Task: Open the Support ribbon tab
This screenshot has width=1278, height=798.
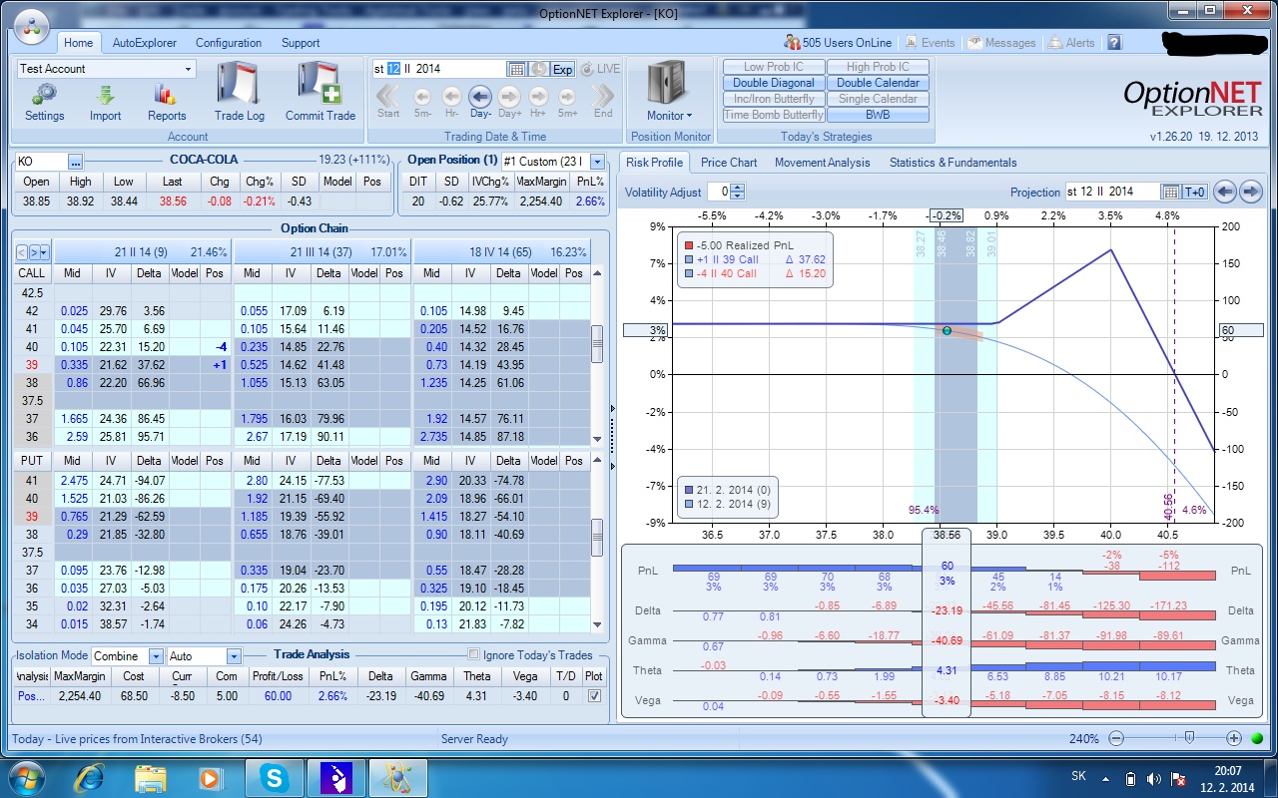Action: 301,43
